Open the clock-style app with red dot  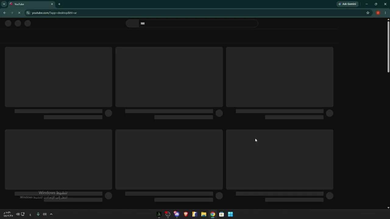pyautogui.click(x=168, y=214)
